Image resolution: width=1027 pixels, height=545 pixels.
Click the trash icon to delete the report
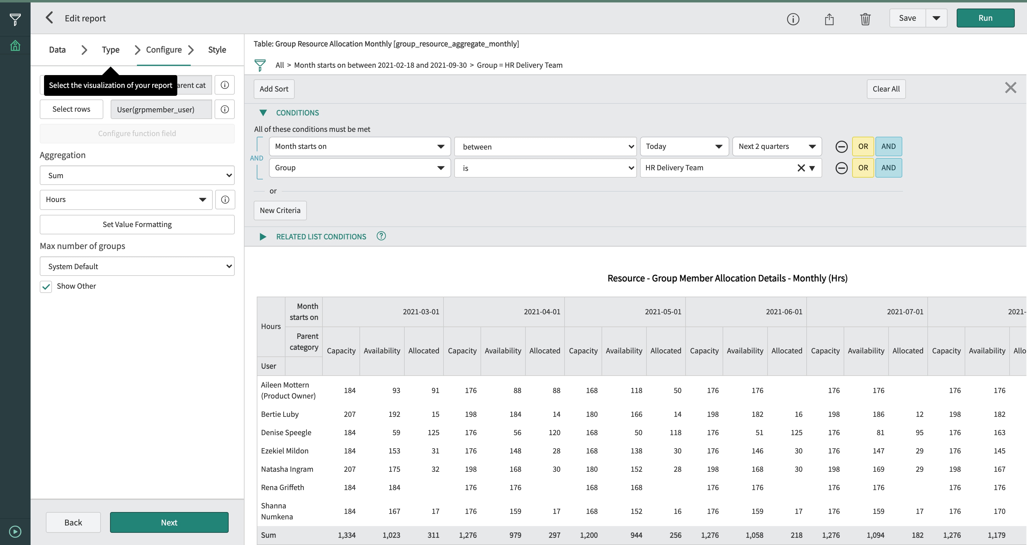pos(865,18)
